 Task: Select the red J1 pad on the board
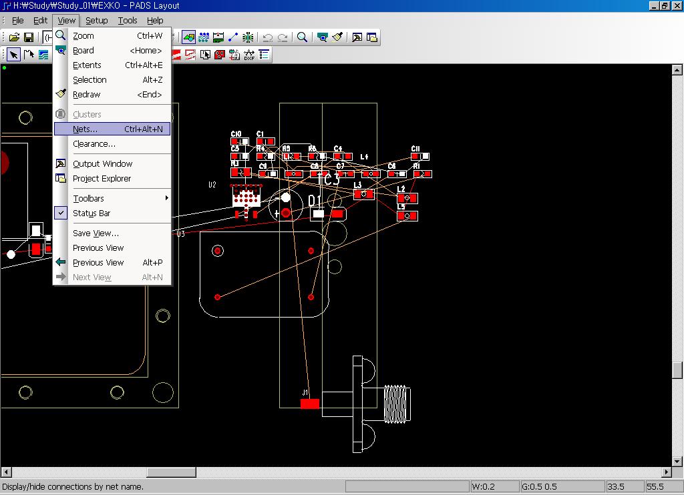(310, 404)
